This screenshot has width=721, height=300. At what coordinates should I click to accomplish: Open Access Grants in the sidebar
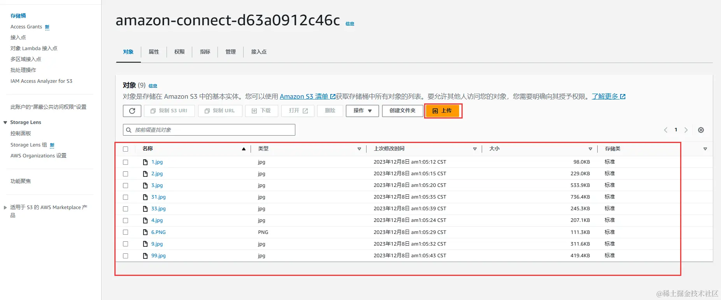(26, 27)
